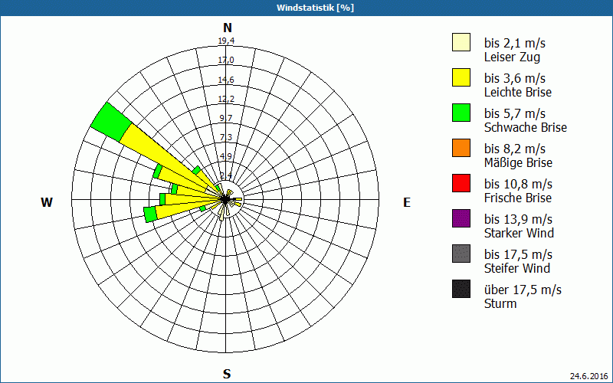Click the green tip of the west-southwest bar
This screenshot has height=383, width=613.
[150, 214]
